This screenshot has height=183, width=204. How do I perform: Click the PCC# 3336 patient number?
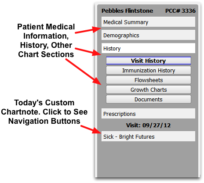tap(180, 11)
